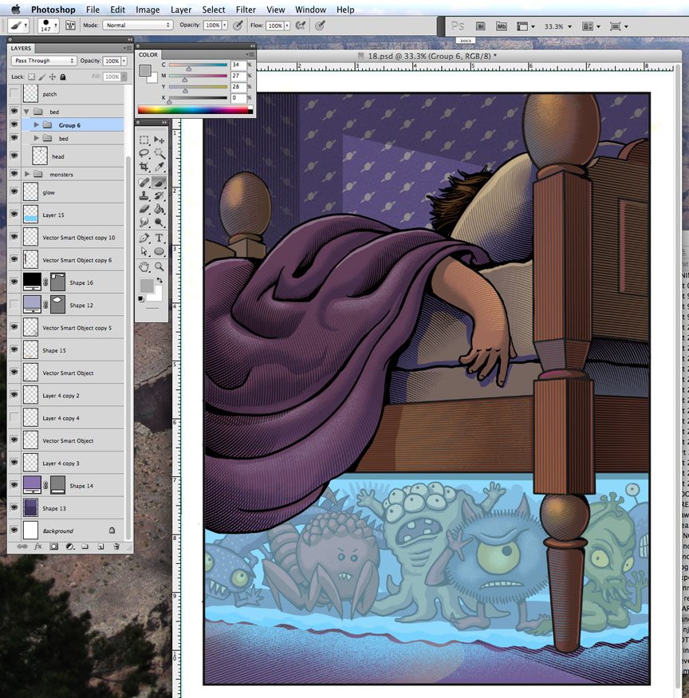Select the Rectangular Marquee tool

coord(144,140)
